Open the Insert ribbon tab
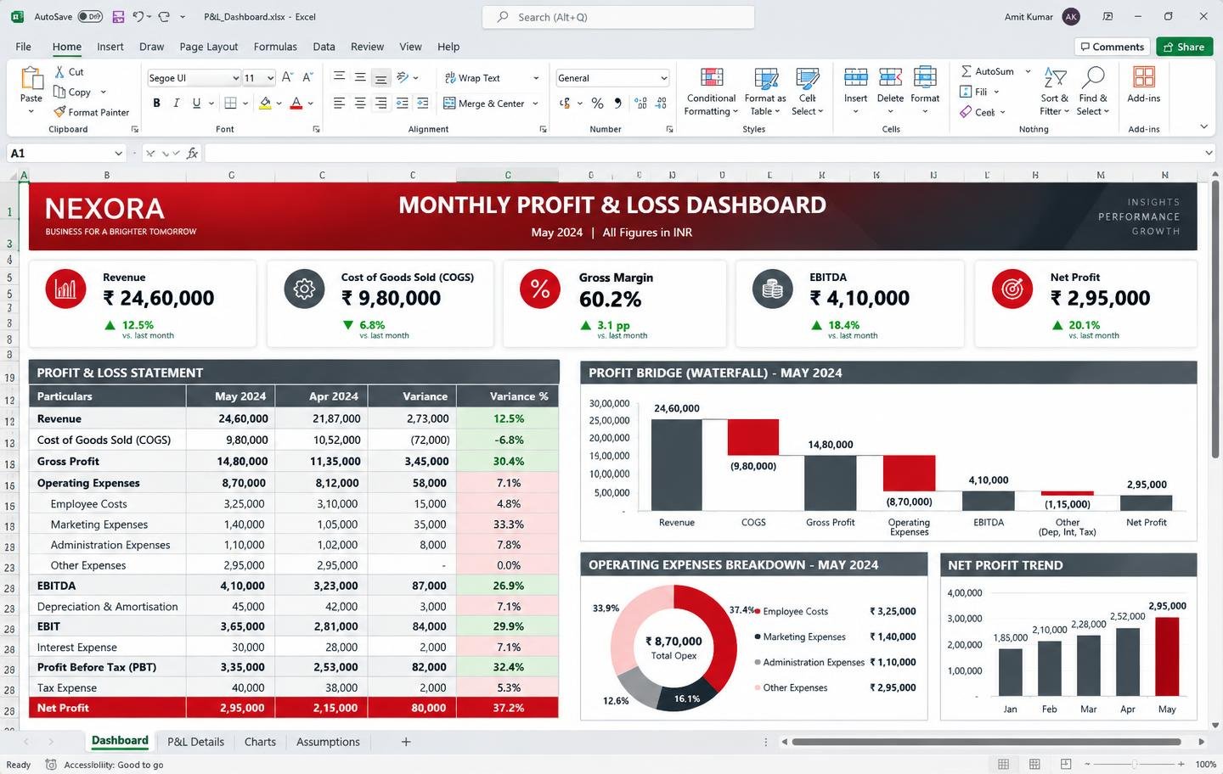The height and width of the screenshot is (774, 1223). pyautogui.click(x=110, y=47)
